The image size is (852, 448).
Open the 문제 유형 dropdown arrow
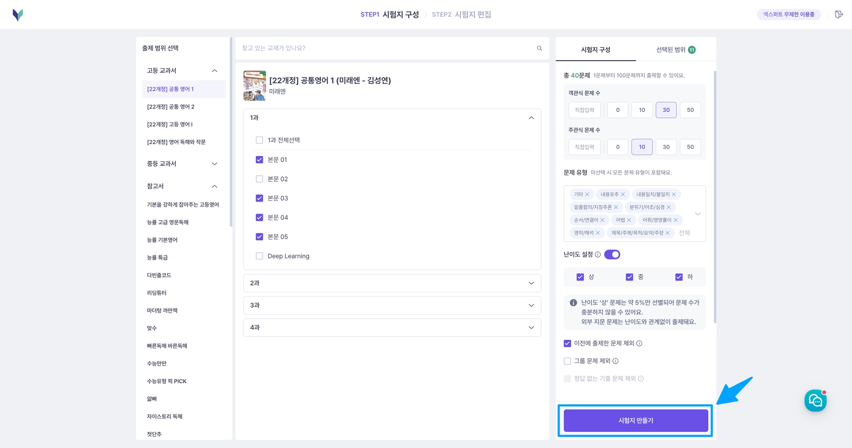[698, 214]
